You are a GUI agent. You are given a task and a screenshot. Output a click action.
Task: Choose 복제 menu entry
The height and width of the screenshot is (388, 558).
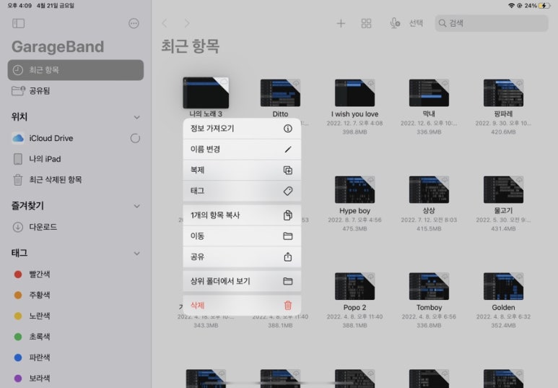pyautogui.click(x=242, y=170)
